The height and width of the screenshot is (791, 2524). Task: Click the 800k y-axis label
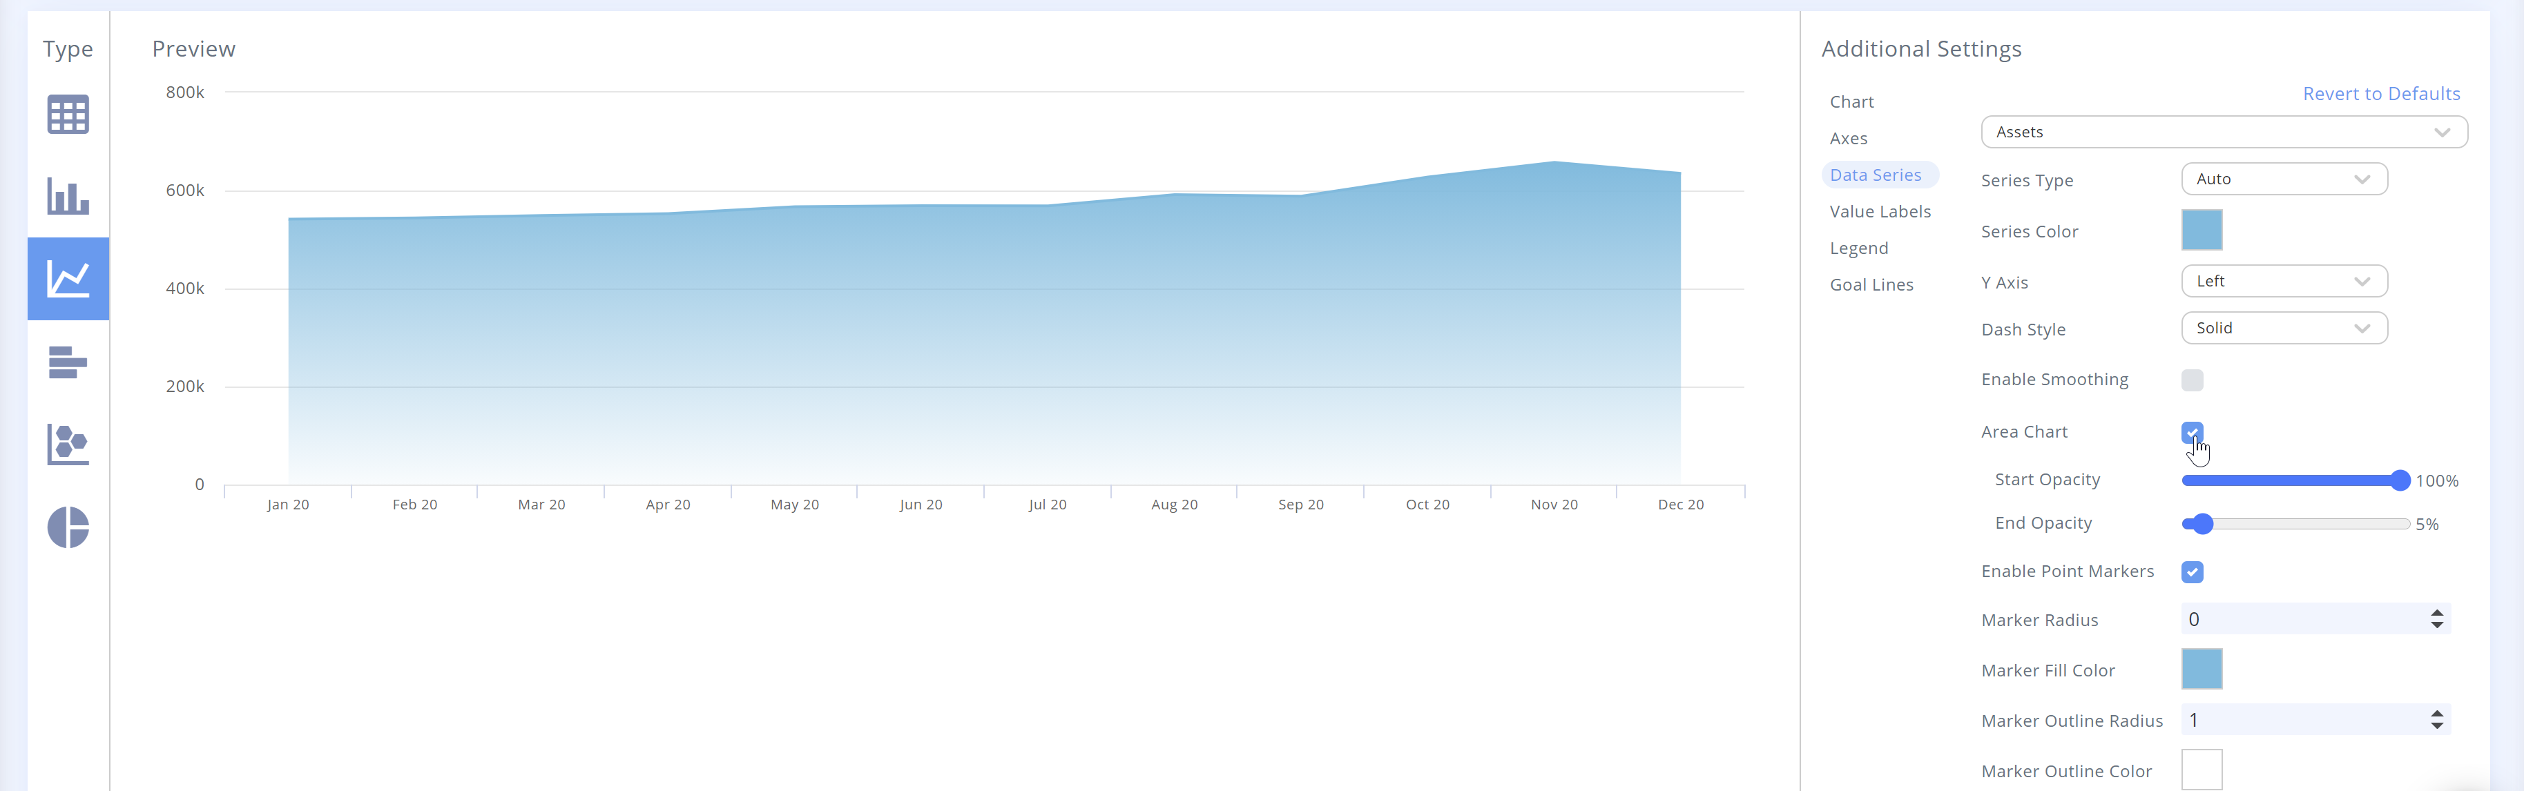(185, 92)
